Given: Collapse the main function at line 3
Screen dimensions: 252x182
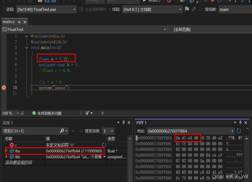Looking at the screenshot, I should [x=27, y=47].
